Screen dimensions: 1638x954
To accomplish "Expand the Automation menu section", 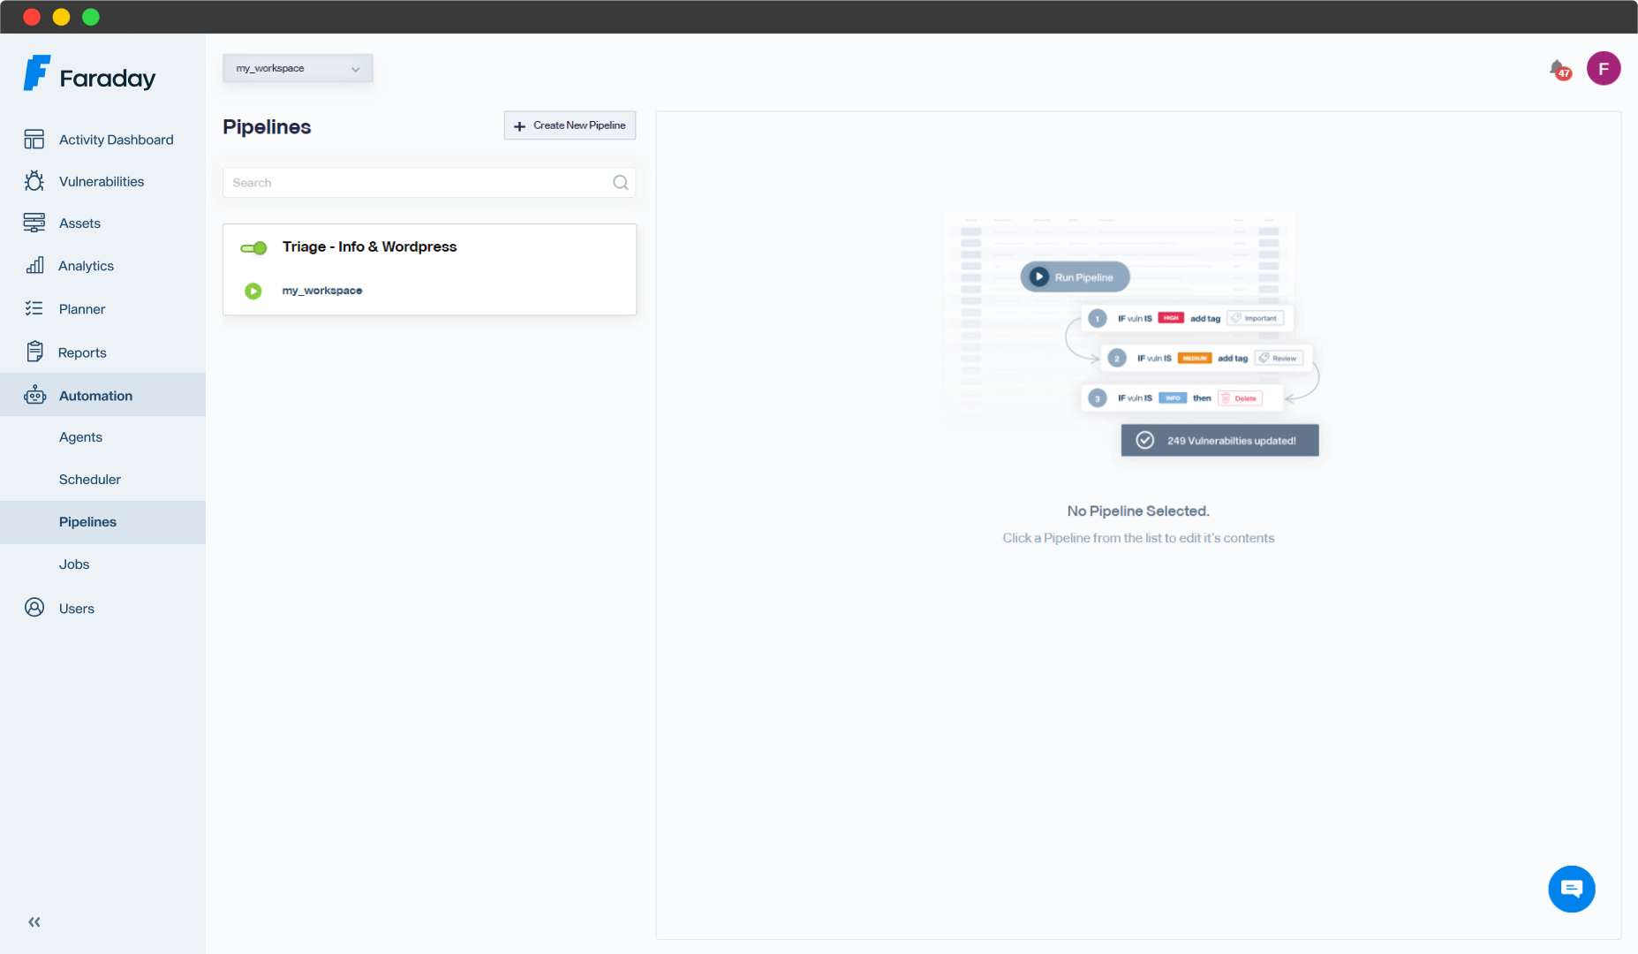I will [x=95, y=396].
